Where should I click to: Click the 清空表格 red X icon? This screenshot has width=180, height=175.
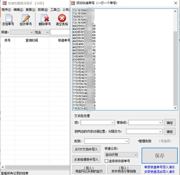tap(62, 18)
